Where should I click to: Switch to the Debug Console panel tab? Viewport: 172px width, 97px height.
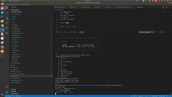click(73, 32)
